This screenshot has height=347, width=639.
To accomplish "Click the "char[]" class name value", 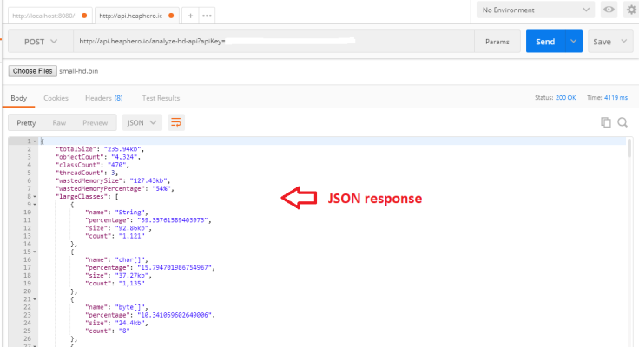I will click(129, 260).
